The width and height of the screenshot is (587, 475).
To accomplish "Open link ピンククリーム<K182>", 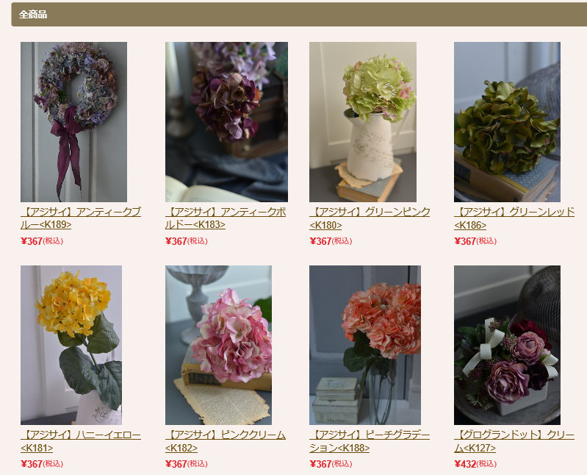I will [226, 441].
